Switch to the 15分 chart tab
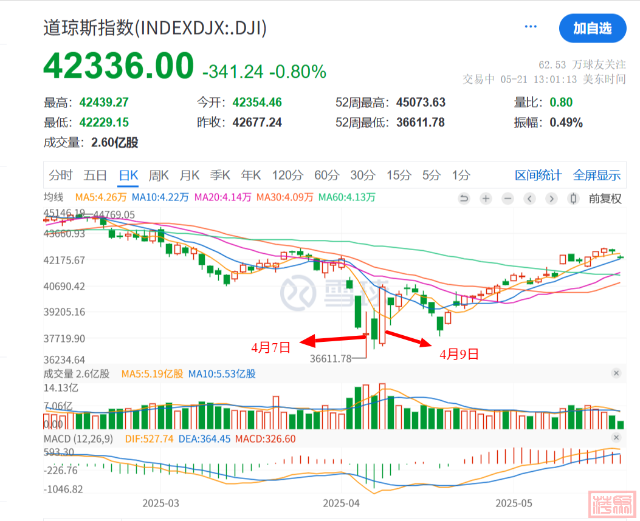This screenshot has width=640, height=521. point(399,175)
